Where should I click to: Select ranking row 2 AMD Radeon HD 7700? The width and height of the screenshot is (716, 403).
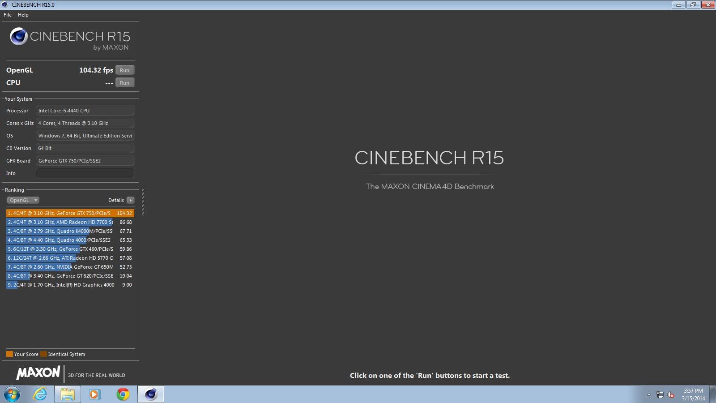(x=70, y=222)
